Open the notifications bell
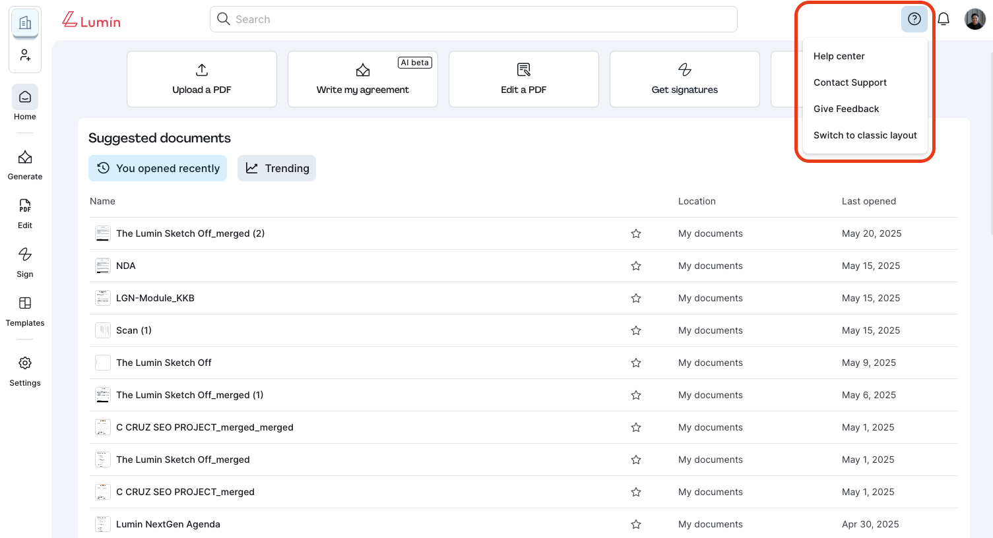The height and width of the screenshot is (538, 993). point(944,19)
